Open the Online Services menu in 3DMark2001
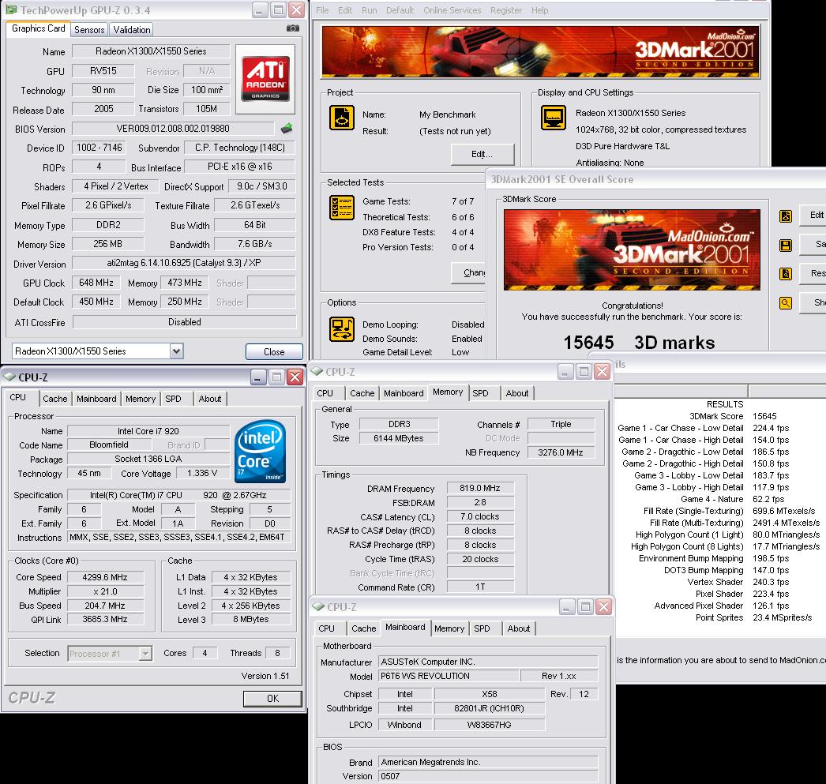 (452, 10)
